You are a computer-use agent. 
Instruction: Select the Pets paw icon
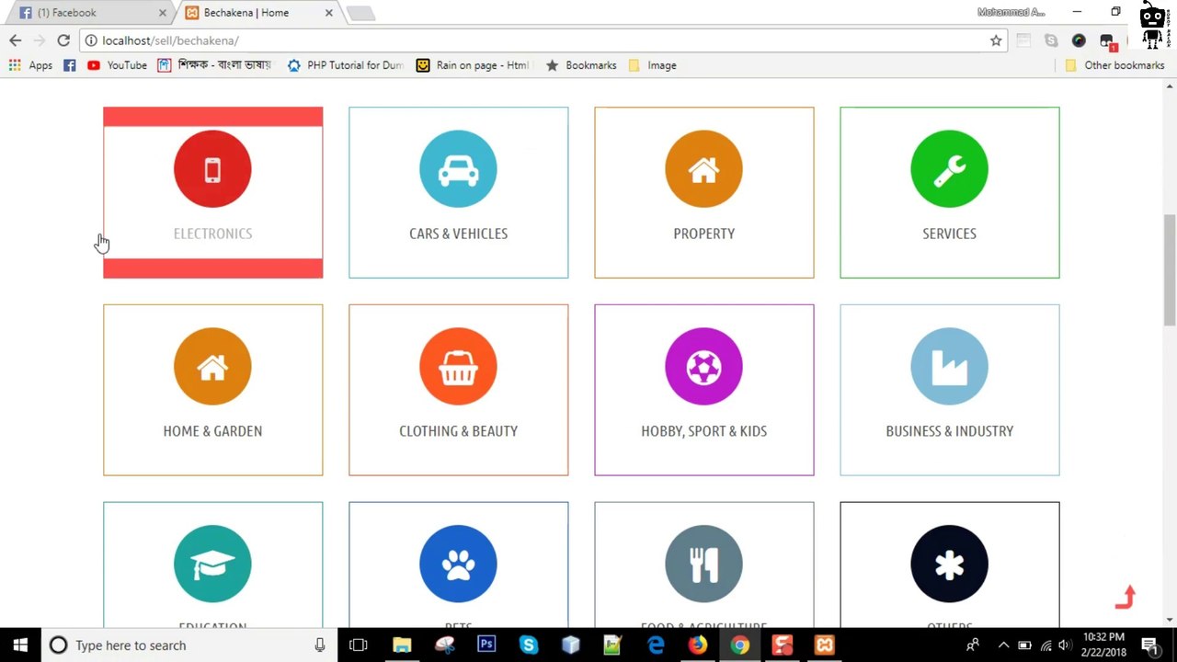pyautogui.click(x=458, y=565)
